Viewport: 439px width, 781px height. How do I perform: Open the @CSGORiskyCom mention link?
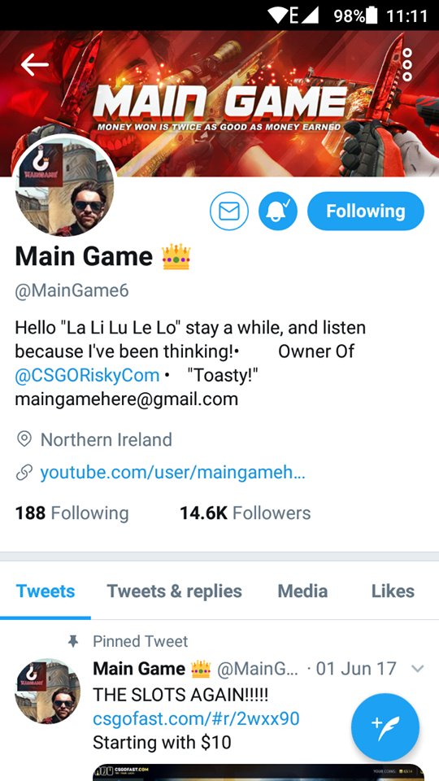point(87,375)
